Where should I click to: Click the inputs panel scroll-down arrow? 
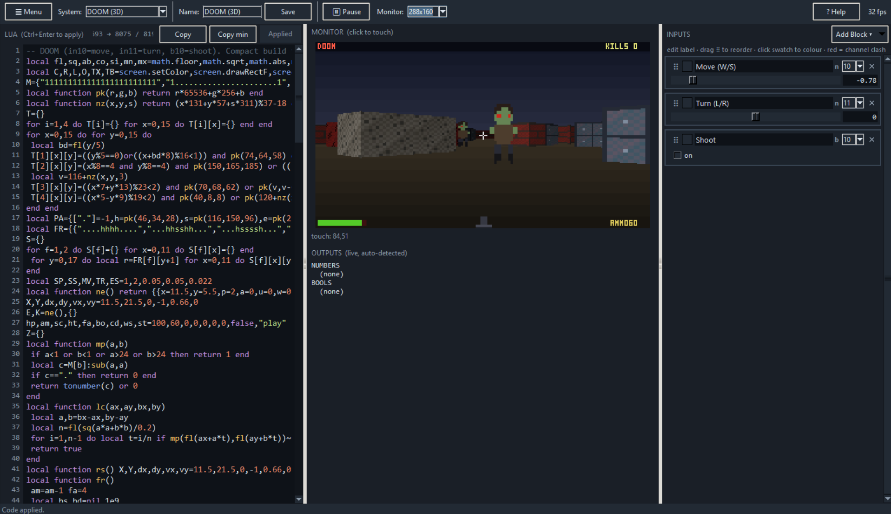(887, 499)
